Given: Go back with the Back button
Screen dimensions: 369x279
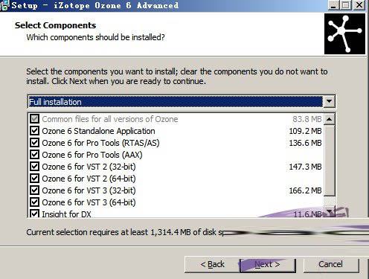Looking at the screenshot, I should coord(212,264).
